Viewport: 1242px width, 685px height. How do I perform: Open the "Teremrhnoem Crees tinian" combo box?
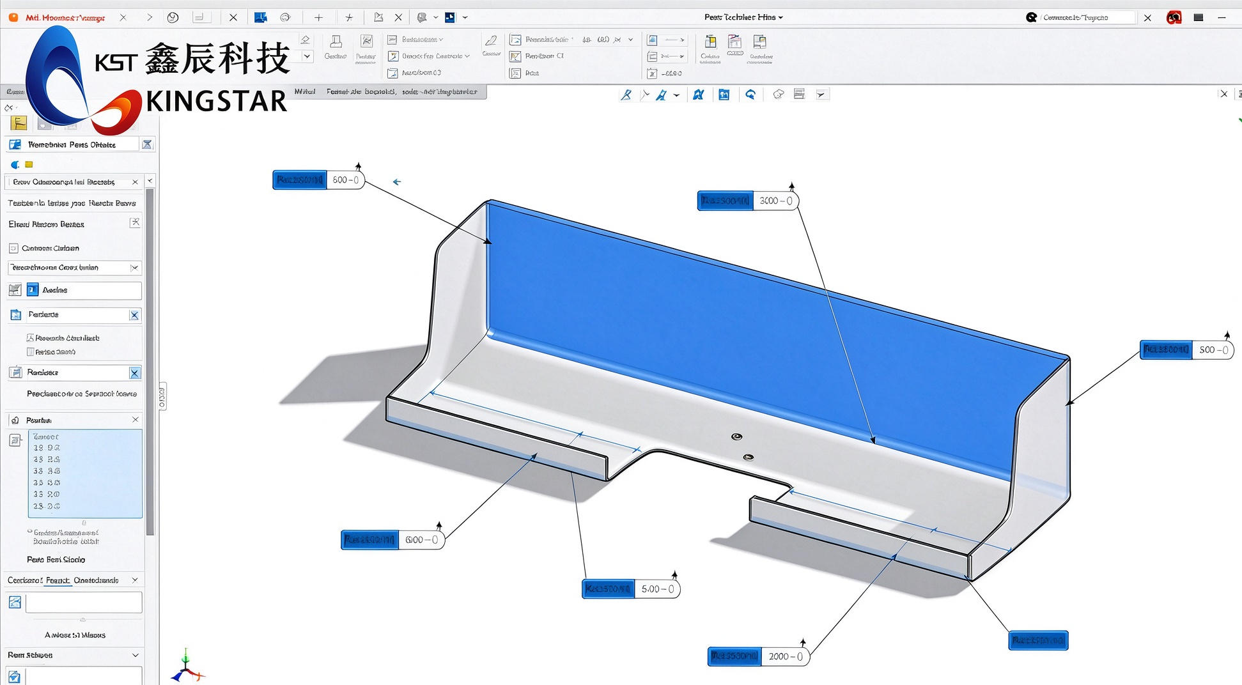74,268
